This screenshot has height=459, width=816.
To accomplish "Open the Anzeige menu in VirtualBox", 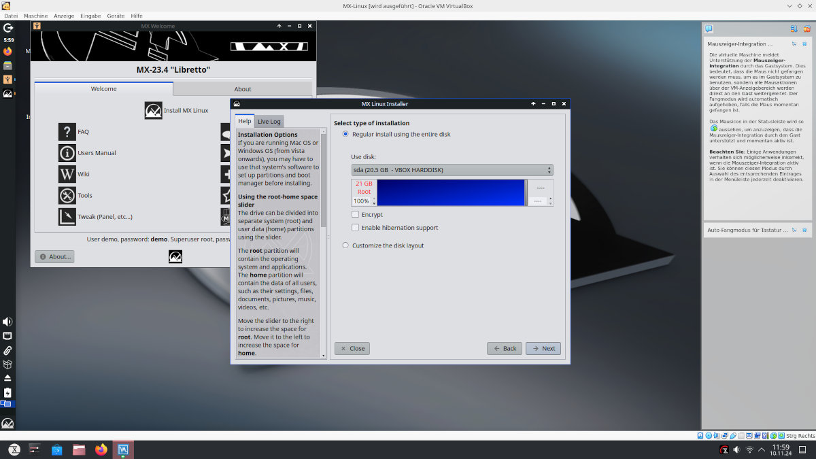I will pyautogui.click(x=63, y=16).
